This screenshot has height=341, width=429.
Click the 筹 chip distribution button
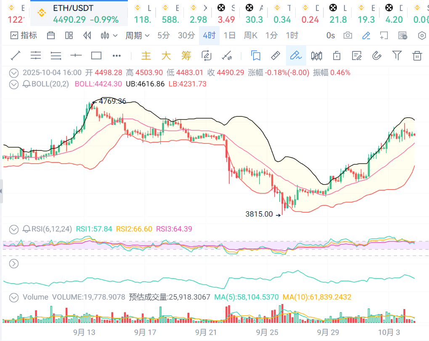click(x=186, y=56)
